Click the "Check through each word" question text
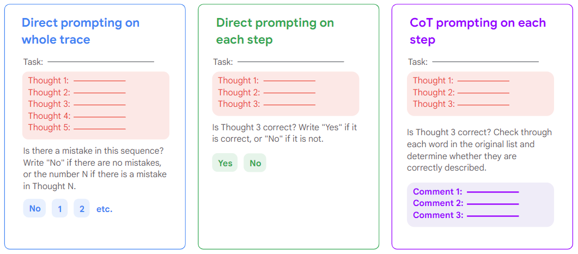The width and height of the screenshot is (578, 254). pyautogui.click(x=479, y=150)
